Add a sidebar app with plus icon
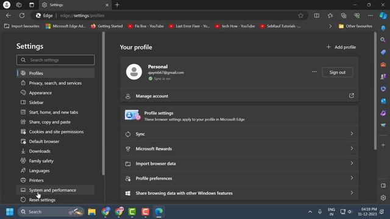This screenshot has height=219, width=390. (383, 145)
